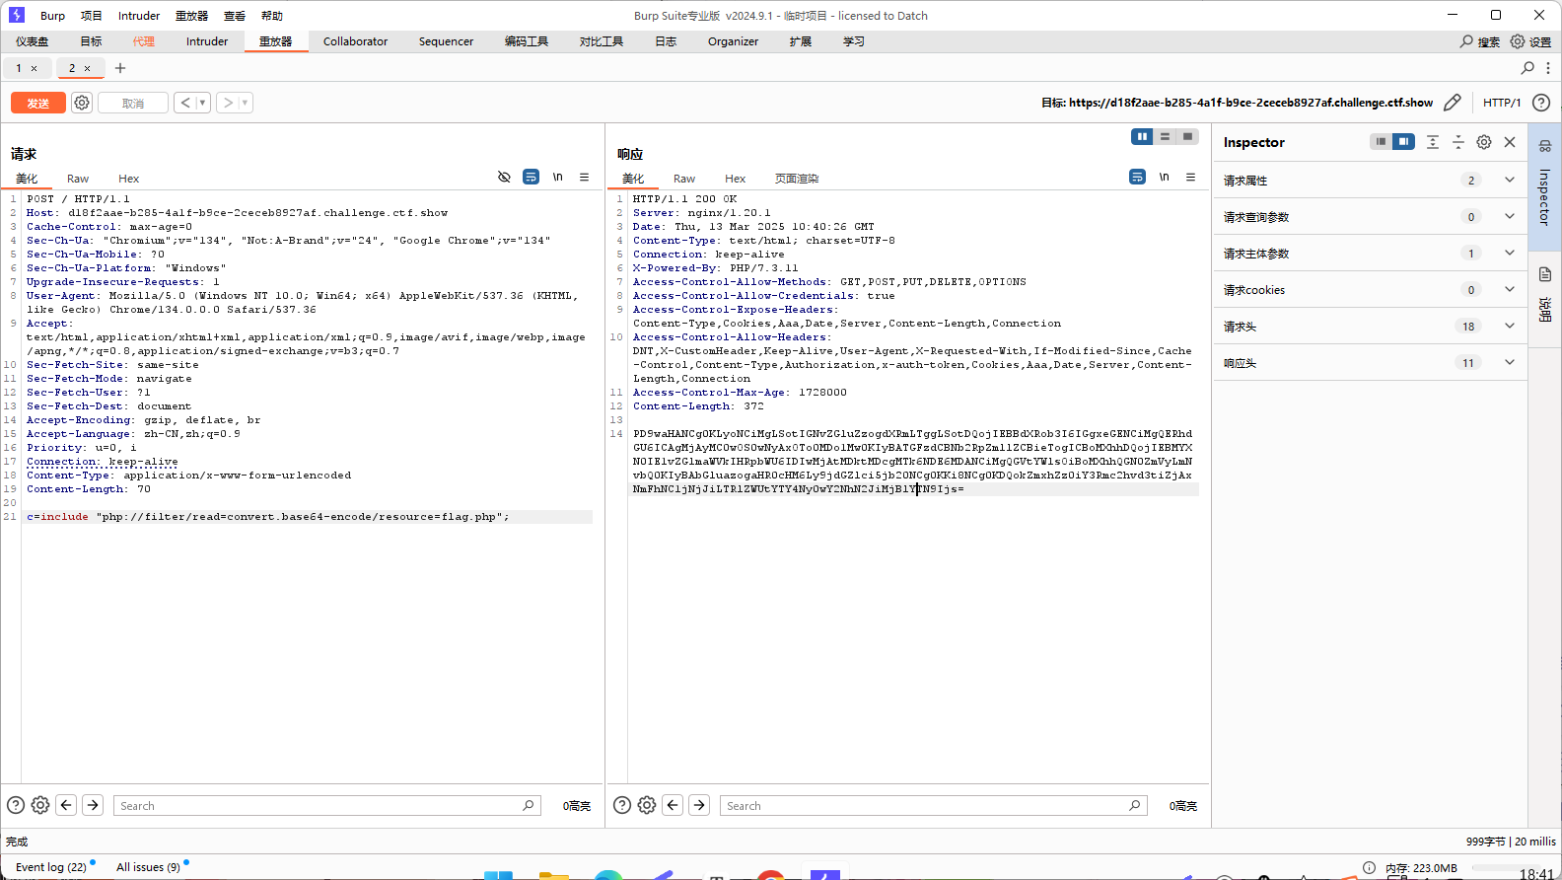Collapse all Inspector sections icon
Screen dimensions: 1562x880
[x=1458, y=142]
